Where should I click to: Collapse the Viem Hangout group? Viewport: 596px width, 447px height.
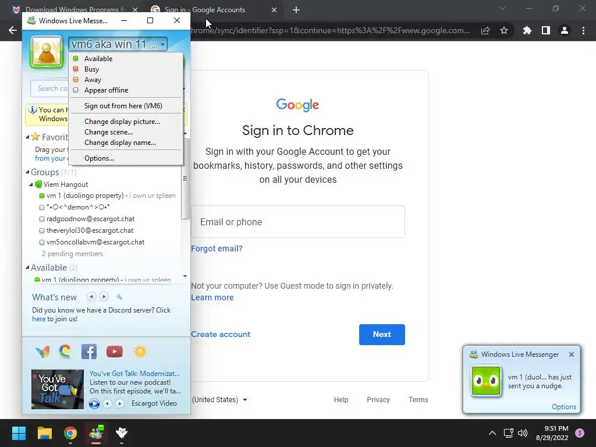[31, 185]
